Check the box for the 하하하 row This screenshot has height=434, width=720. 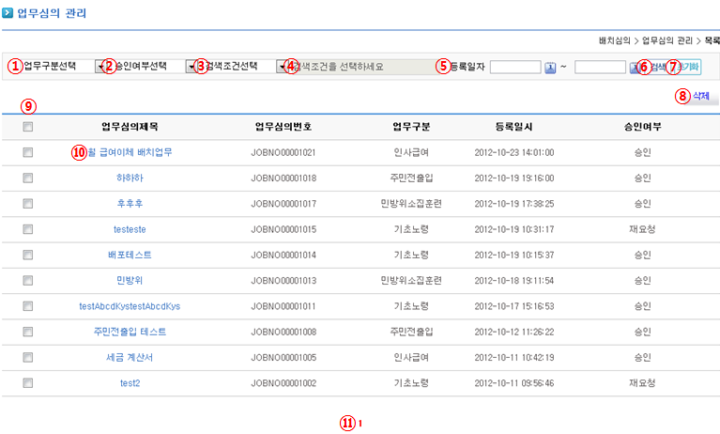28,178
